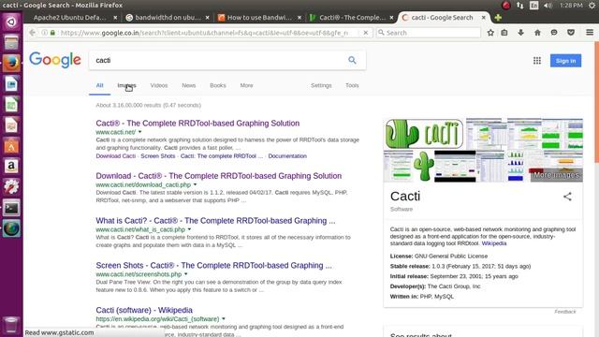This screenshot has height=337, width=599.
Task: Open the Tools search options
Action: point(352,85)
